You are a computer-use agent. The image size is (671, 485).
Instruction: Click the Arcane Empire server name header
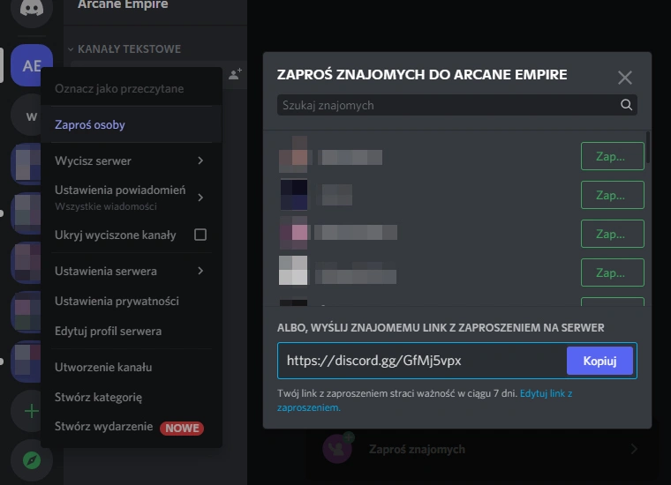123,4
